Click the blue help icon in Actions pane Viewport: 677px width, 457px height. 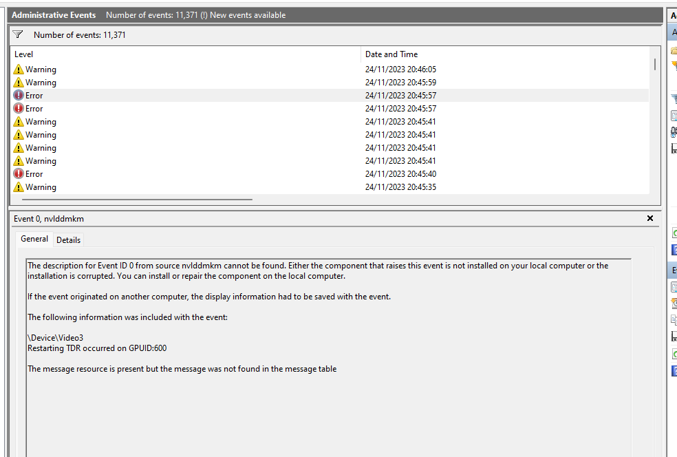tap(674, 249)
